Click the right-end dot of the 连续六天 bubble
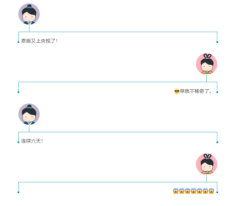Viewport: 230px width, 206px height. click(217, 142)
